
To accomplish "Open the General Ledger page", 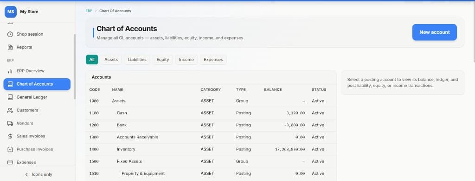I will click(37, 97).
